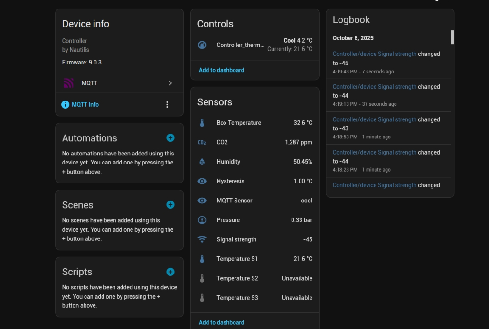Click the Controller thermostat icon
The image size is (489, 329).
coord(202,45)
